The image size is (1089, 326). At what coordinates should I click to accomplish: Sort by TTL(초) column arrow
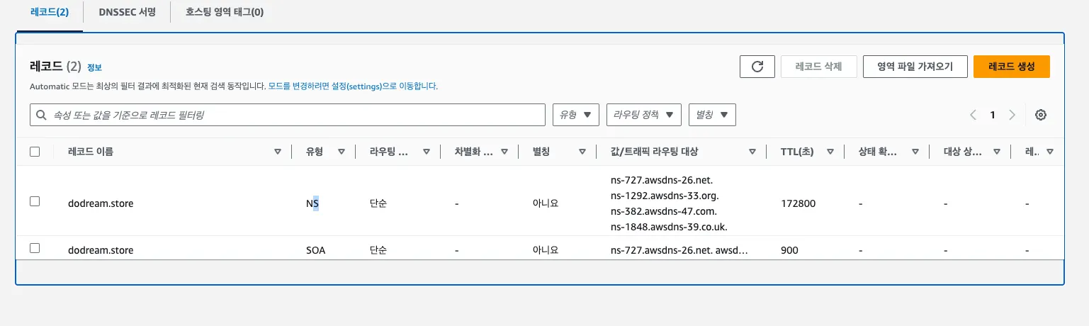(830, 152)
